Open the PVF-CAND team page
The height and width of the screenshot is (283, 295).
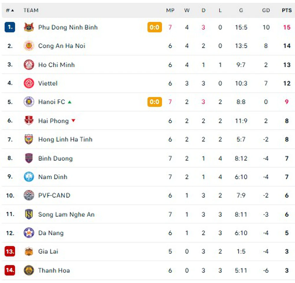54,196
